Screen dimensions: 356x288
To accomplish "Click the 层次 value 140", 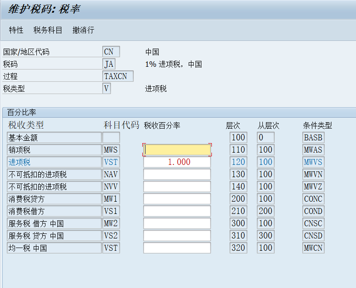I will click(x=238, y=186).
